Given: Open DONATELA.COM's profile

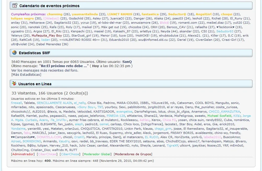Looking at the screenshot, I should pyautogui.click(x=49, y=137).
